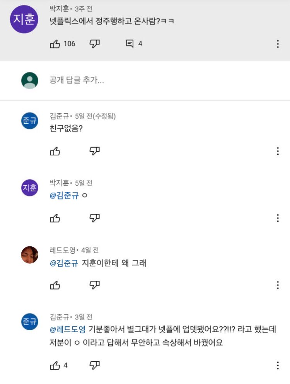Dislike 박지훈's top 넷플릭스 comment

pyautogui.click(x=95, y=44)
